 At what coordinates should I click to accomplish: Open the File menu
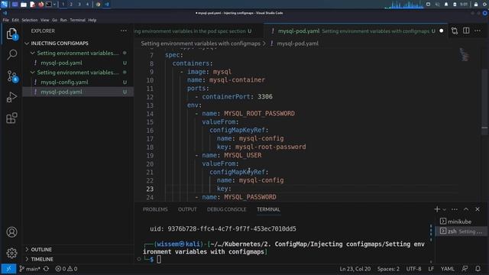6,20
